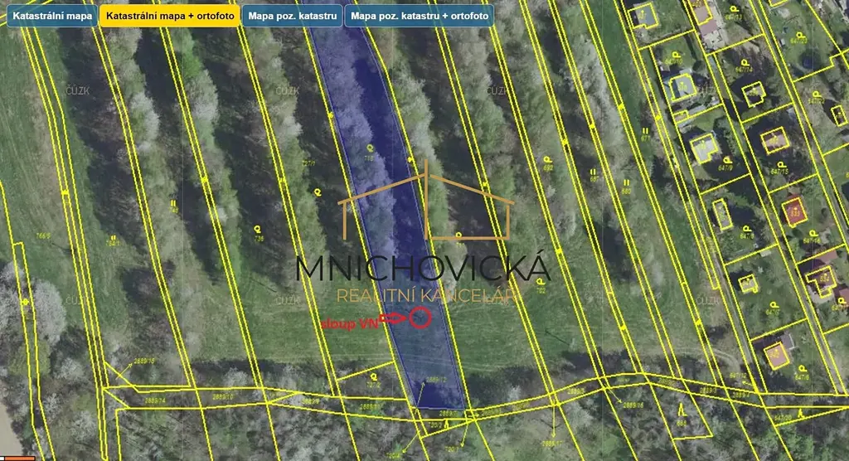This screenshot has width=849, height=461.
Task: Click the red circle marking sloup VN
Action: (x=420, y=318)
